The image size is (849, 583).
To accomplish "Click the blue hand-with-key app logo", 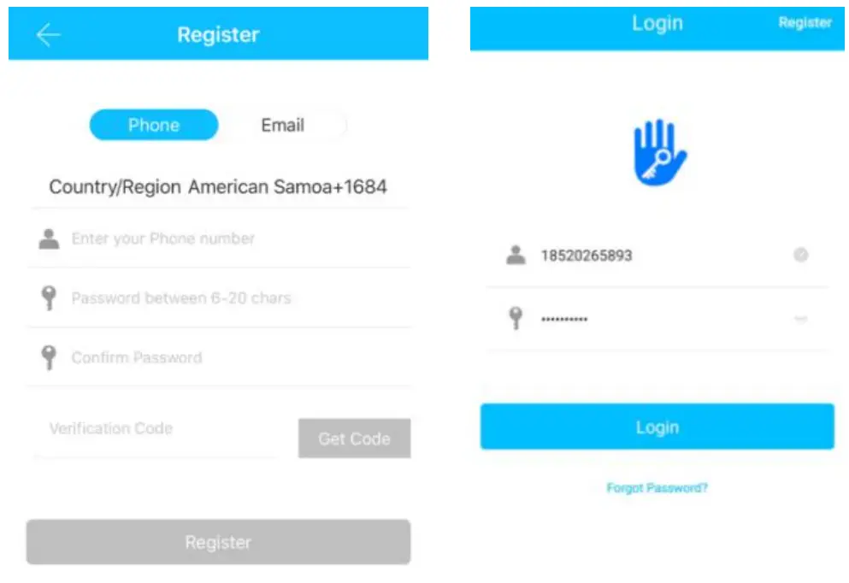I will click(x=659, y=152).
